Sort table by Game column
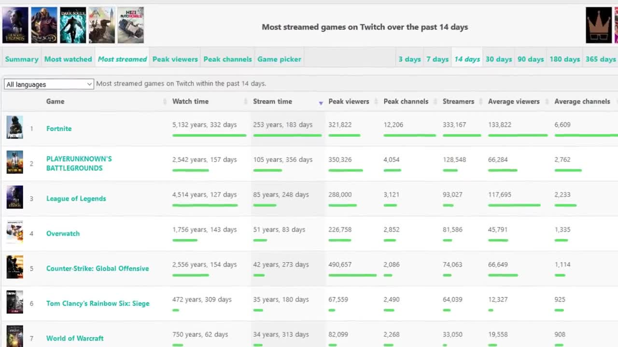This screenshot has height=347, width=618. (x=55, y=101)
